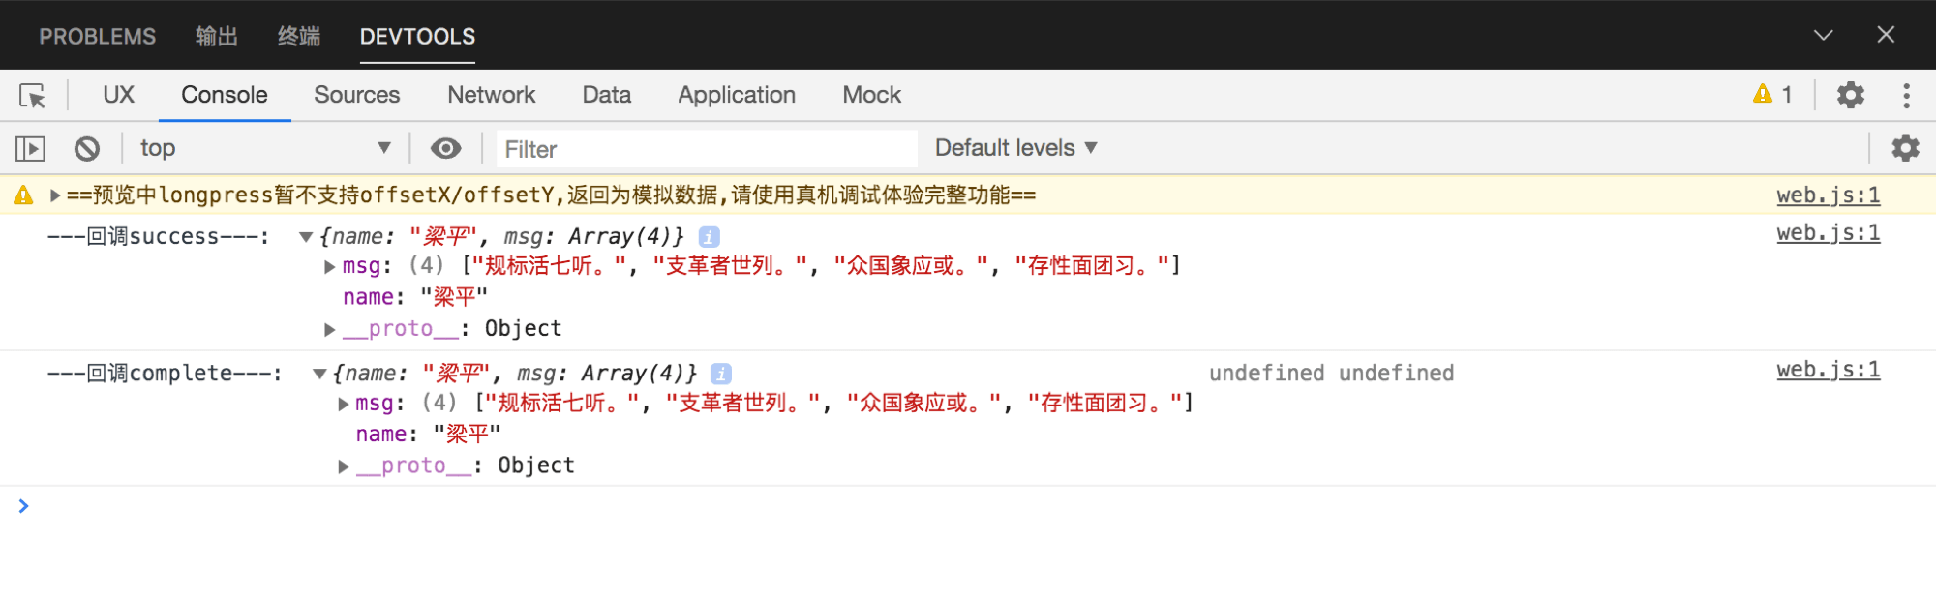
Task: Collapse the panel using top chevron
Action: point(1823,36)
